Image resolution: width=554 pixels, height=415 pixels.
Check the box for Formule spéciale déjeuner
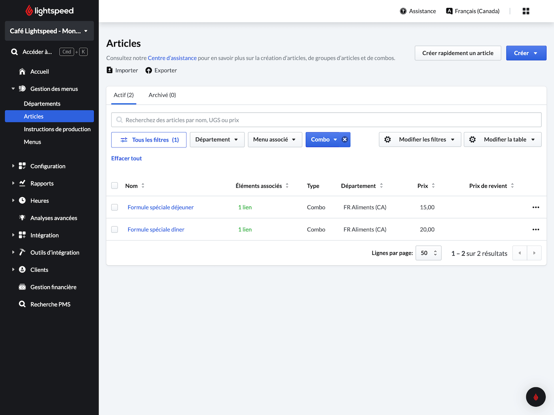pyautogui.click(x=115, y=207)
